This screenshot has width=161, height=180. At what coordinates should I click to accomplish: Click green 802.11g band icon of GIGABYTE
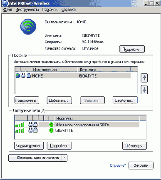tap(51, 130)
